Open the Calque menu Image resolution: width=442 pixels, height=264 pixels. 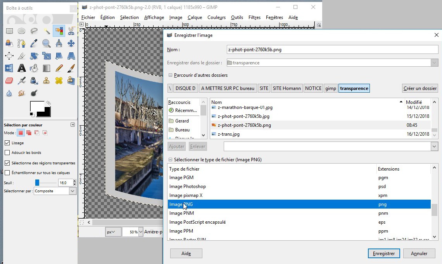pyautogui.click(x=195, y=17)
